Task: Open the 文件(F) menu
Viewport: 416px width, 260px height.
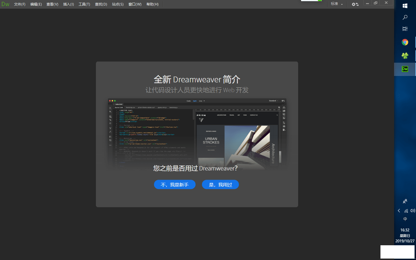Action: 20,4
